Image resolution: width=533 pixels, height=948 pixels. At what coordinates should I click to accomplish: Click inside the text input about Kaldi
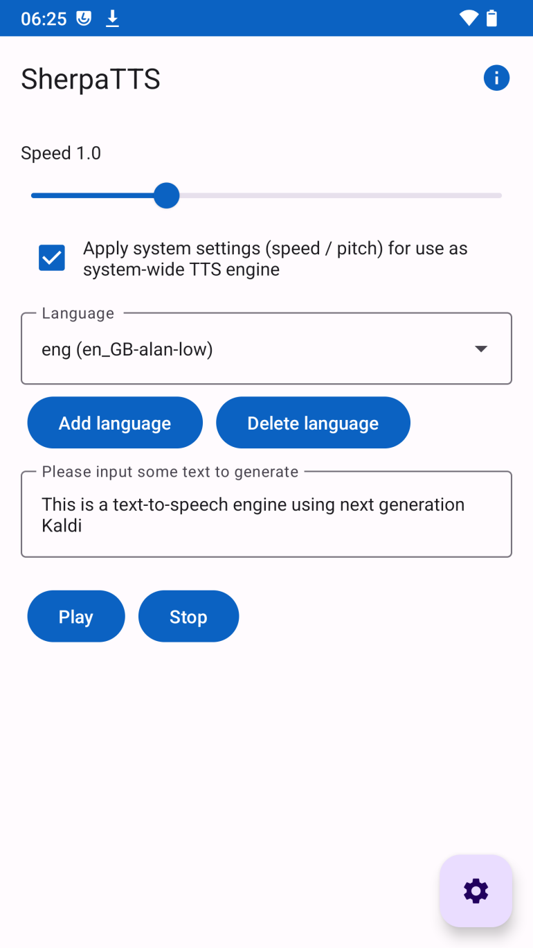(x=266, y=514)
